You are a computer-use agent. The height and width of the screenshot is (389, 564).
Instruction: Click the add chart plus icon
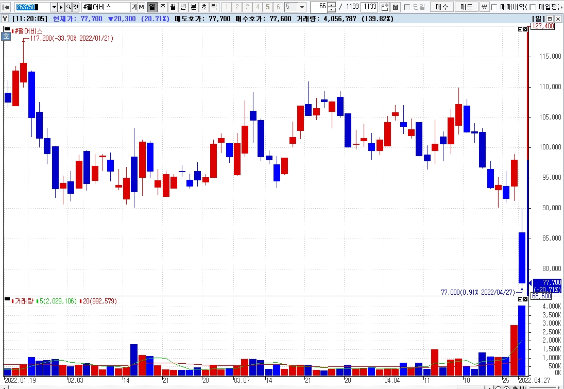[385, 7]
